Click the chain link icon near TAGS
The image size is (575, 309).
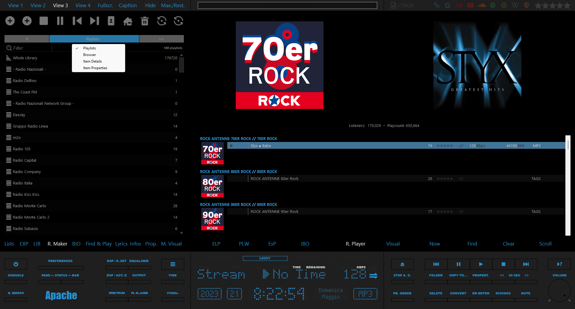point(437,5)
